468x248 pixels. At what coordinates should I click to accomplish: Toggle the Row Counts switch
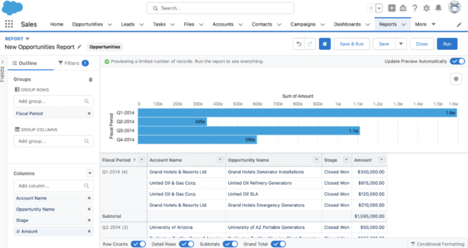(x=138, y=244)
